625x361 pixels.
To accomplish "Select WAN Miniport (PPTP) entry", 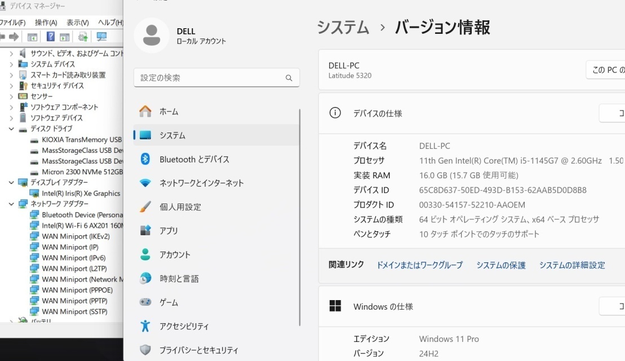I will click(74, 301).
